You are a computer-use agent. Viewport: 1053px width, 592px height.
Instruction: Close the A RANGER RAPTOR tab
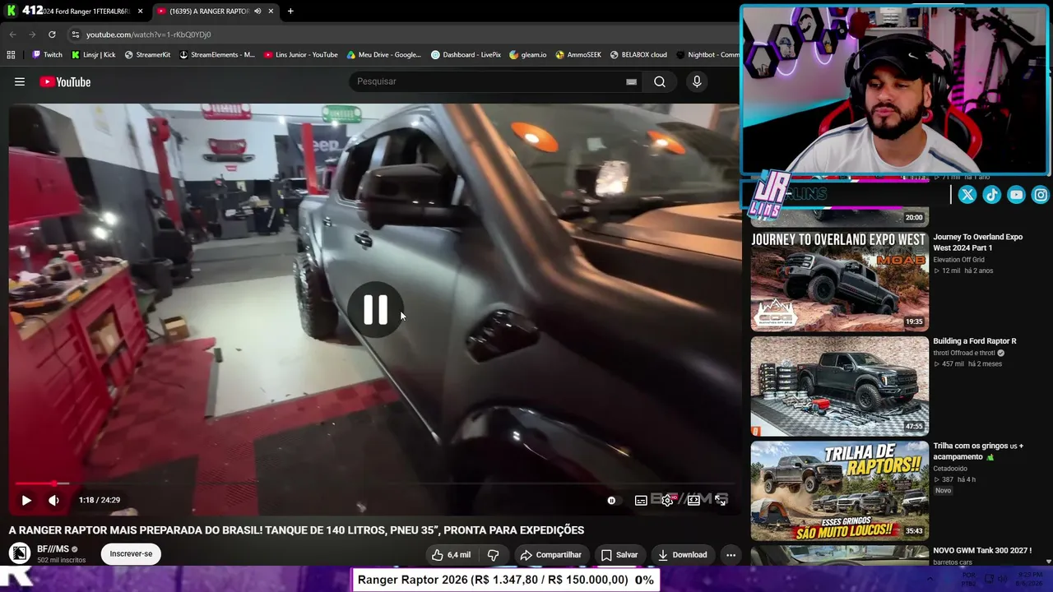pyautogui.click(x=271, y=11)
